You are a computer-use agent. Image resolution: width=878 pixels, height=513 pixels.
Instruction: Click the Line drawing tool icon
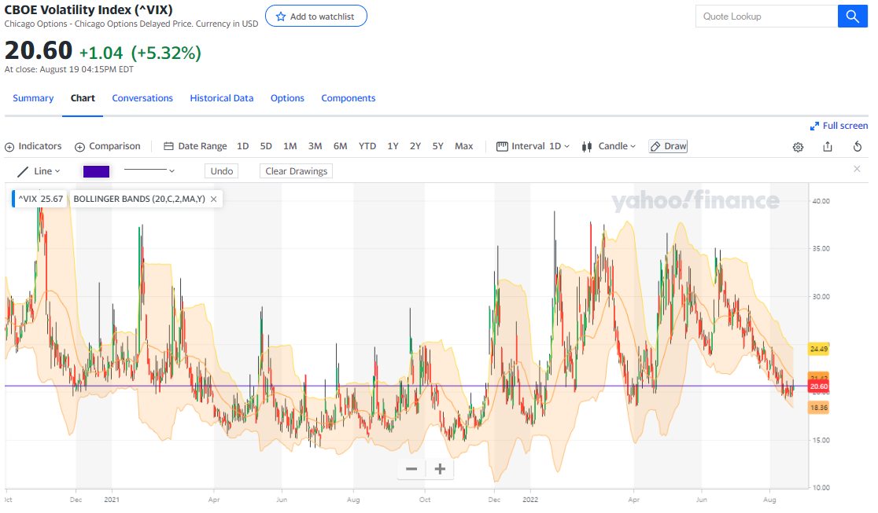(23, 171)
